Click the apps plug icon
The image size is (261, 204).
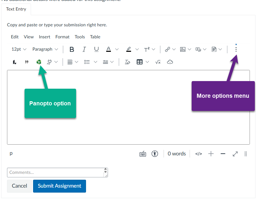pos(49,62)
